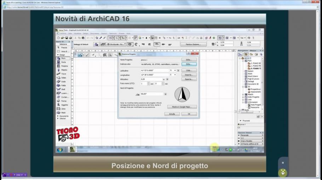Collapse the Design toolbox section
The height and width of the screenshot is (180, 322).
[x=58, y=55]
